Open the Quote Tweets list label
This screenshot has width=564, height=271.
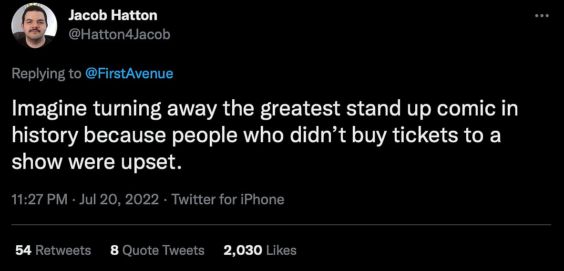(x=164, y=250)
